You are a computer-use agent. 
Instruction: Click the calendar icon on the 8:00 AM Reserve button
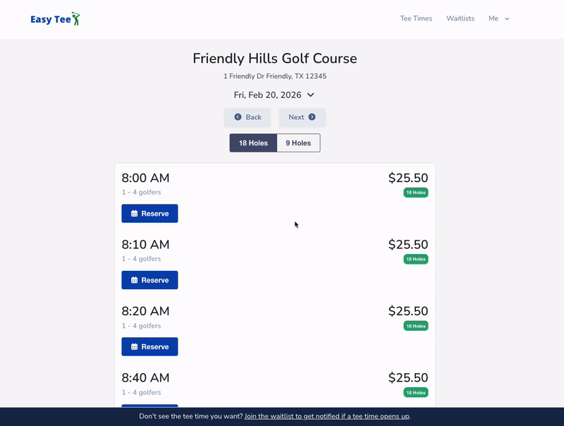133,213
